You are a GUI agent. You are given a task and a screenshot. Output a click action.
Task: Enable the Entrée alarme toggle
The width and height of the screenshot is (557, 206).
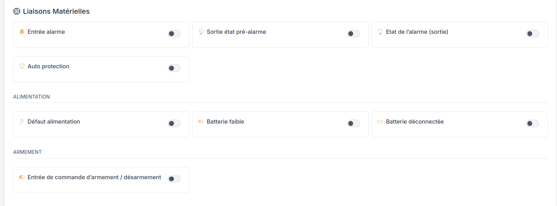coord(174,34)
